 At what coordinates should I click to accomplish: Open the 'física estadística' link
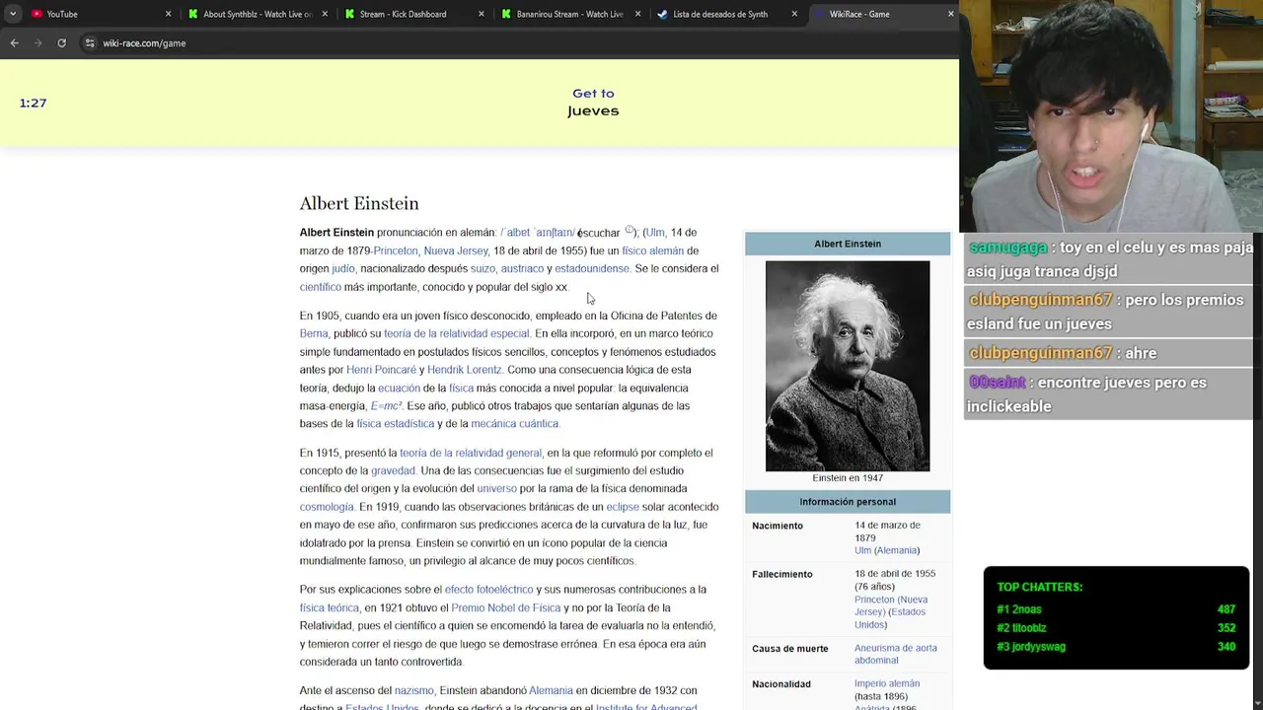396,424
